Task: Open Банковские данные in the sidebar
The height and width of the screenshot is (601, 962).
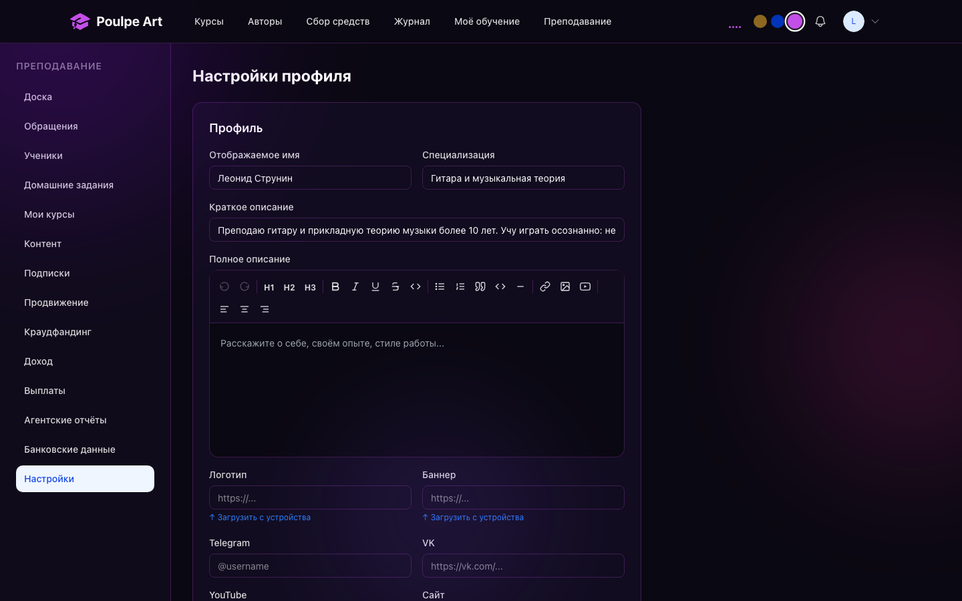Action: [85, 449]
